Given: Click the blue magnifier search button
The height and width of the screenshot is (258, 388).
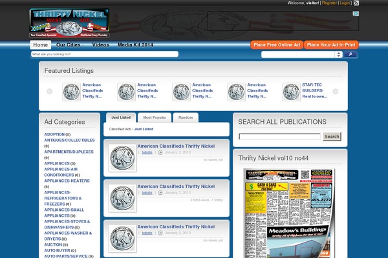Looking at the screenshot, I should tap(350, 54).
